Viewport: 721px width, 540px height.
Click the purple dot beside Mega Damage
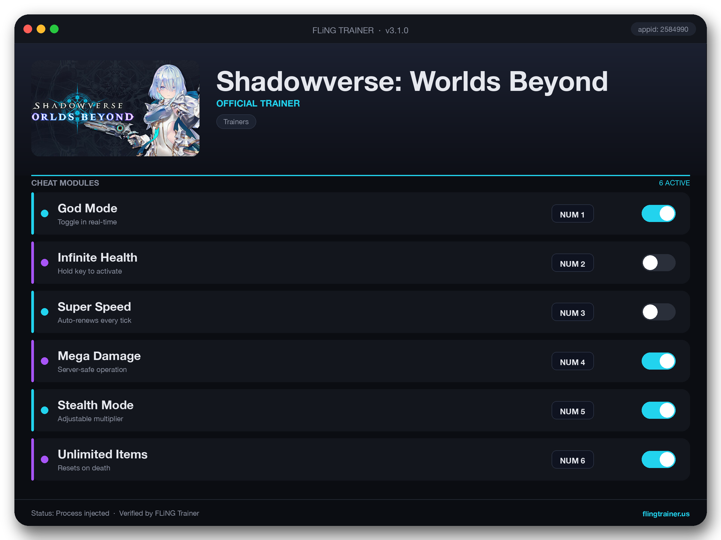45,361
